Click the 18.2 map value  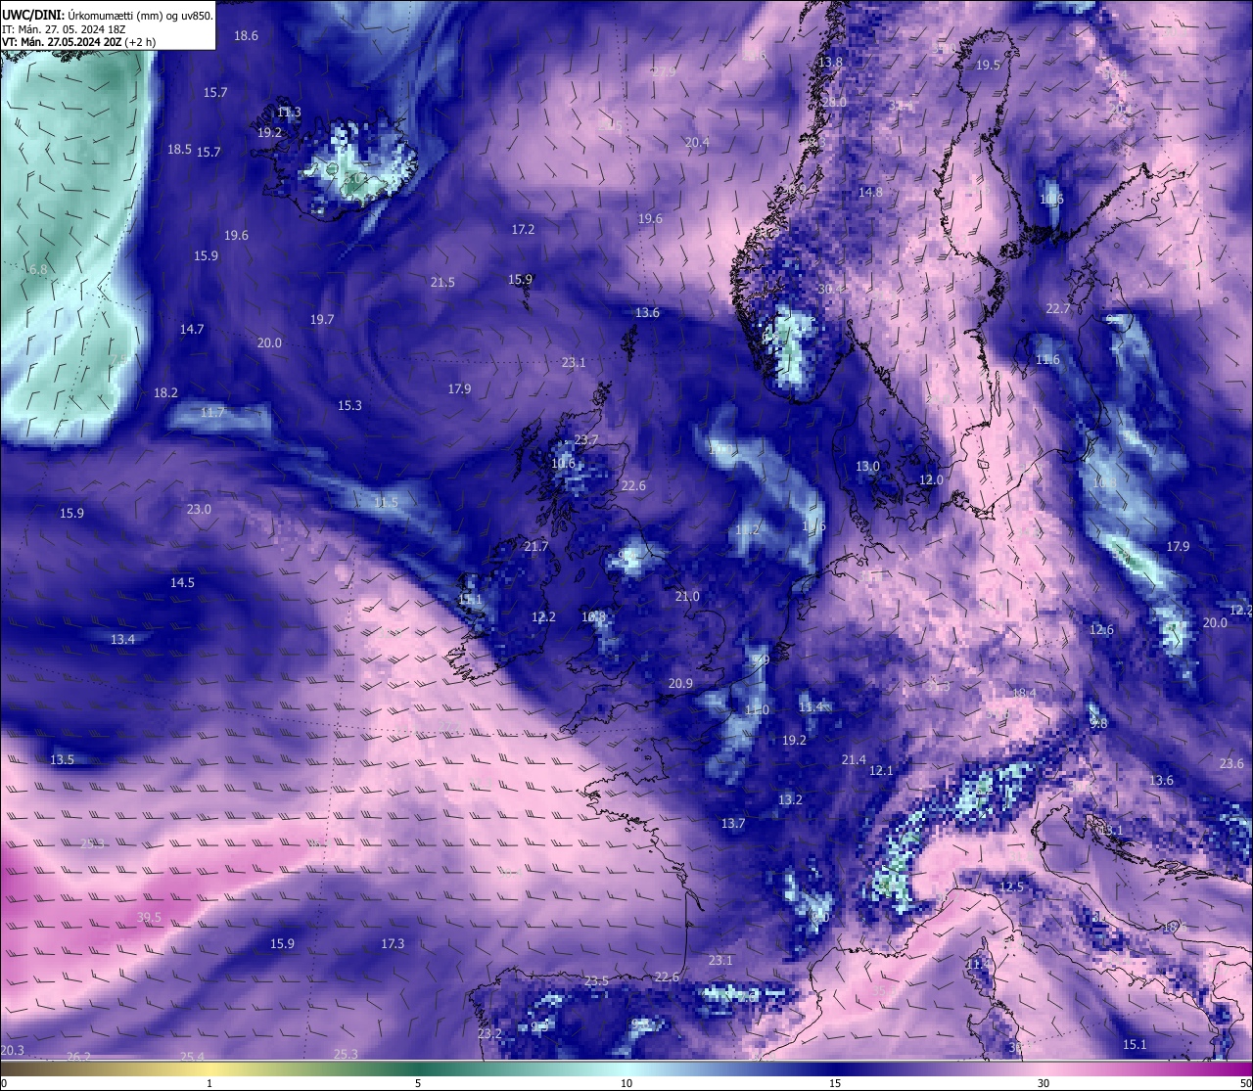tap(165, 393)
